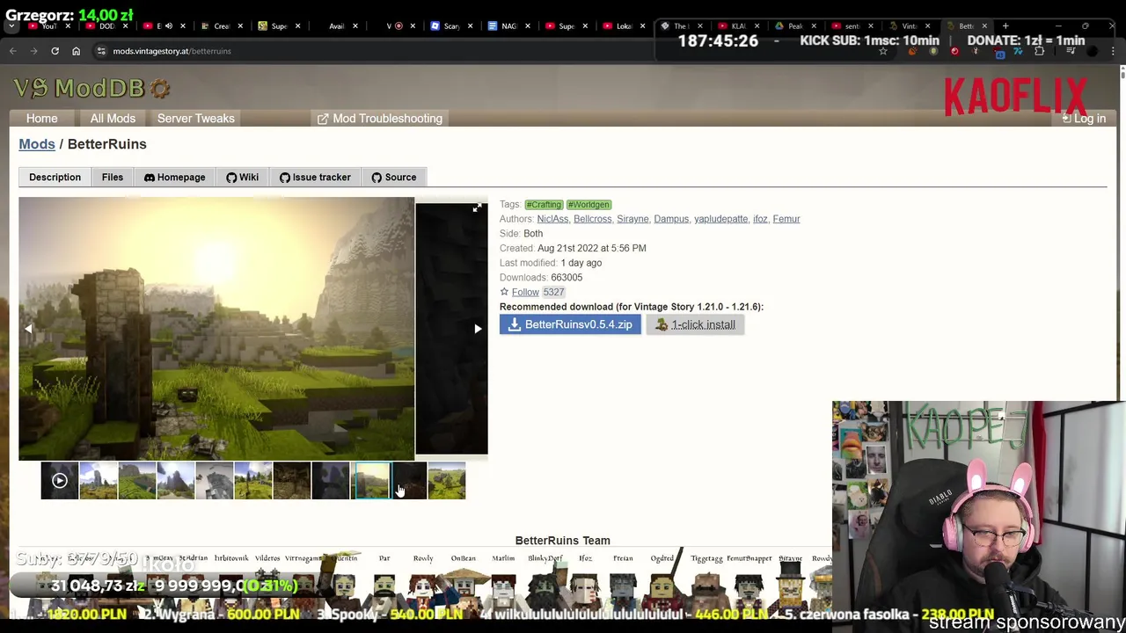Select the dark thumbnail under the cursor
Image resolution: width=1126 pixels, height=633 pixels.
coord(408,481)
